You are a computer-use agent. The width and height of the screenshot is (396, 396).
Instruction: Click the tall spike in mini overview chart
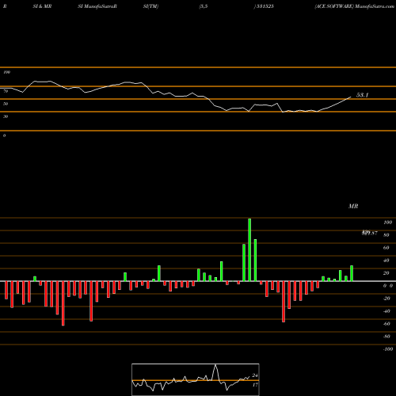(215, 372)
